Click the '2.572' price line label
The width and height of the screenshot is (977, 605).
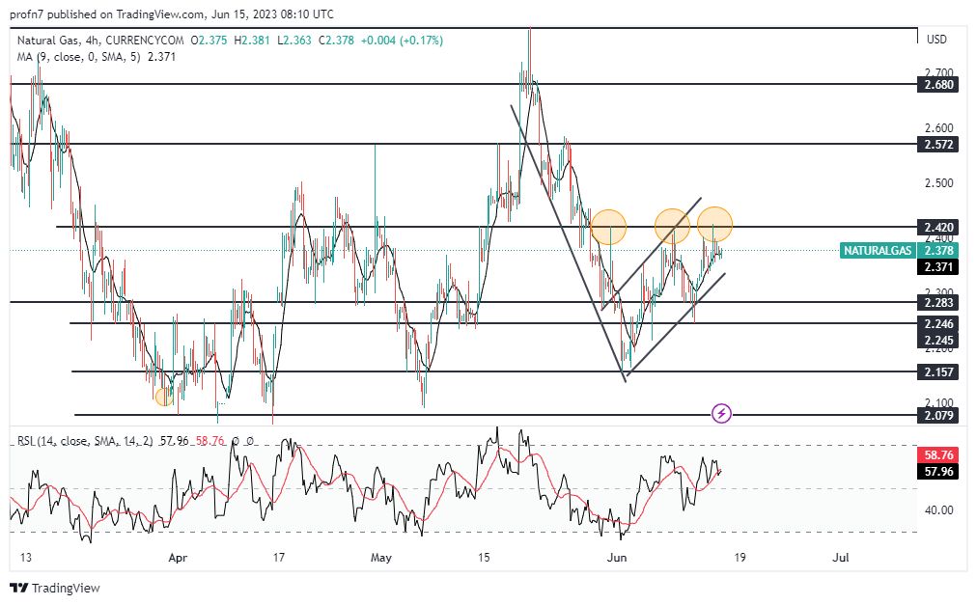tap(937, 145)
